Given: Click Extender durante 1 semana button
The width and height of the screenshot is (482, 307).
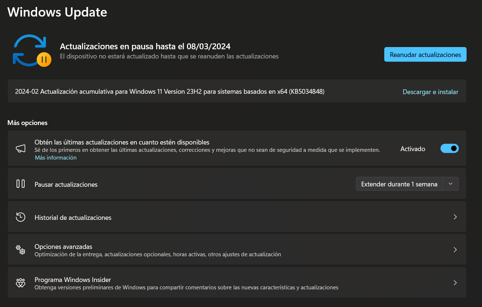Looking at the screenshot, I should click(x=399, y=184).
